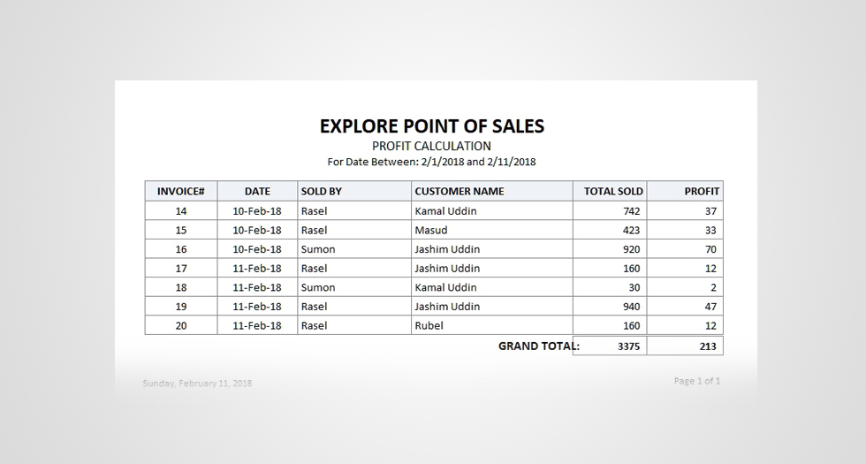Select the PROFIT CALCULATION subtitle
This screenshot has width=866, height=464.
(x=432, y=146)
